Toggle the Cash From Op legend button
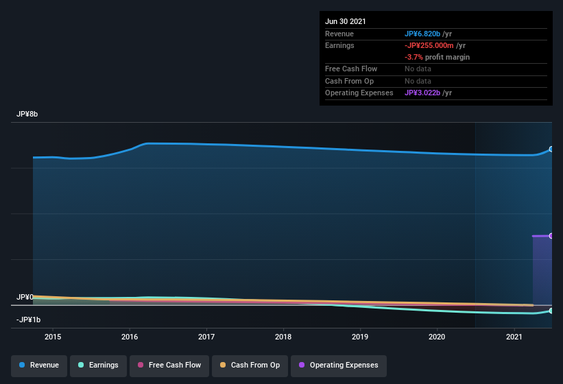The width and height of the screenshot is (563, 384). 250,365
